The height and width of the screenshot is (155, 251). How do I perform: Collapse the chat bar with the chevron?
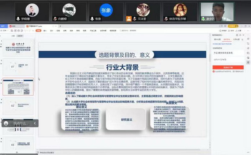[x=35, y=123]
